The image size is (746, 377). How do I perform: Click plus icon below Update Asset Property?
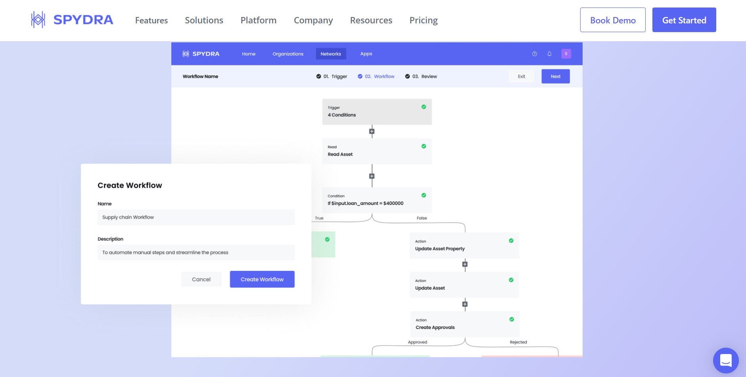pyautogui.click(x=465, y=264)
